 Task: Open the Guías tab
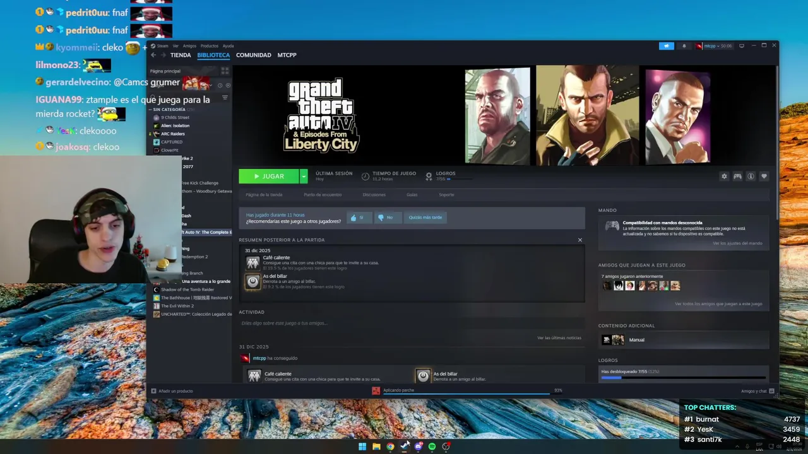coord(412,195)
